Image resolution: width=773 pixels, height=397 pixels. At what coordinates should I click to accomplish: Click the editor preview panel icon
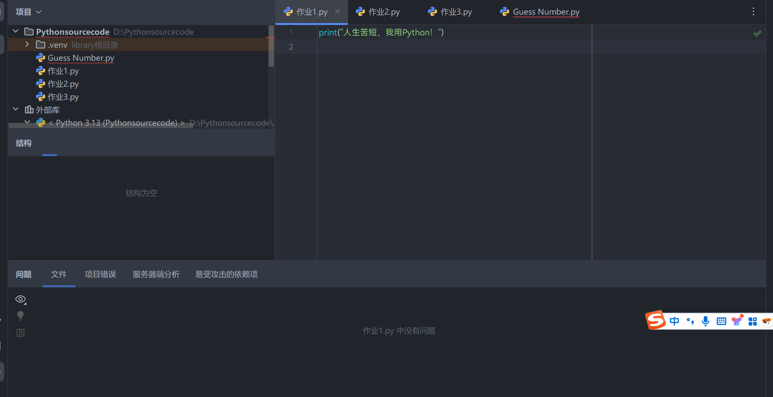20,333
